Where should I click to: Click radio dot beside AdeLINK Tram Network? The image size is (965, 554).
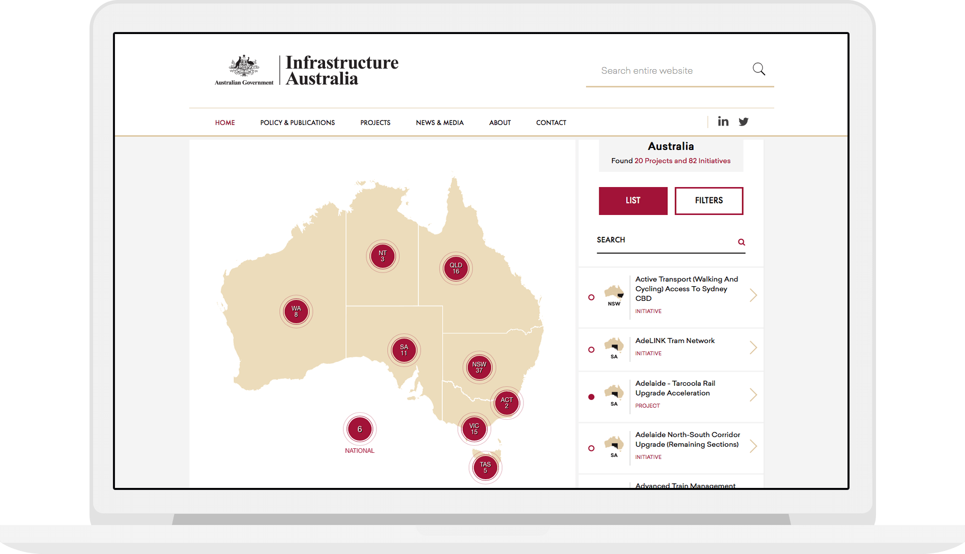(591, 350)
